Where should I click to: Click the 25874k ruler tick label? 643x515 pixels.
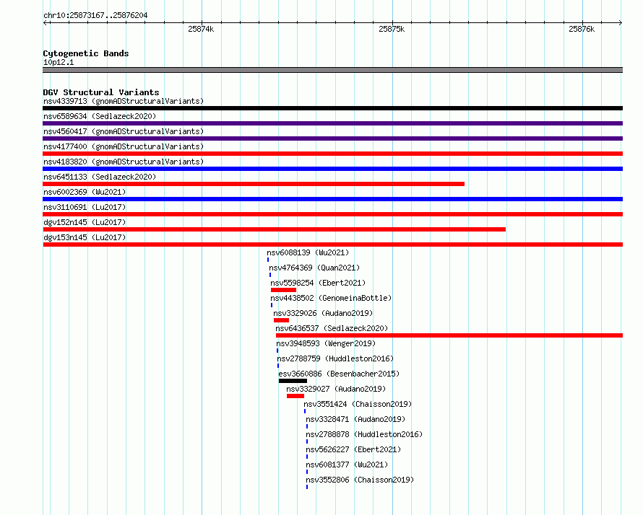(x=201, y=29)
